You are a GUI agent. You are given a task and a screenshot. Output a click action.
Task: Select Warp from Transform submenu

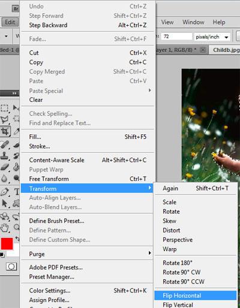(x=170, y=249)
